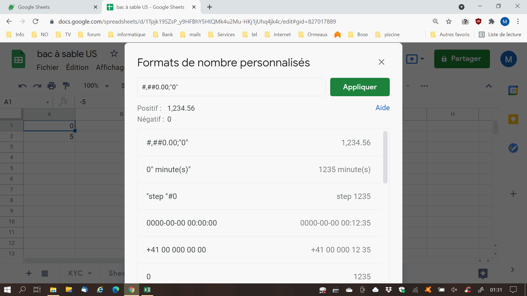Open the zoom 100% dropdown

[x=96, y=86]
